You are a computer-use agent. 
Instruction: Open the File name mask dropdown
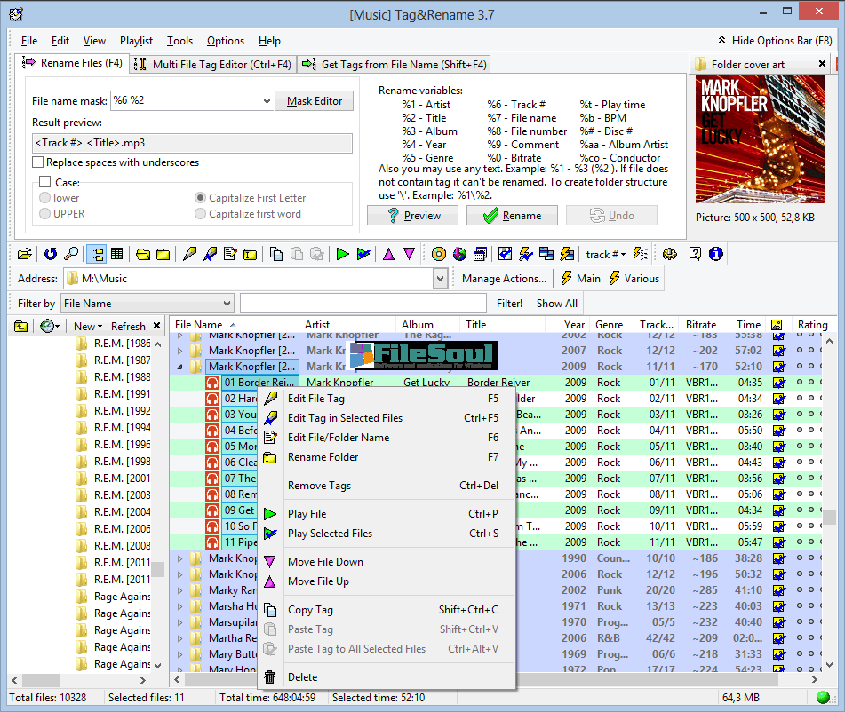point(267,101)
